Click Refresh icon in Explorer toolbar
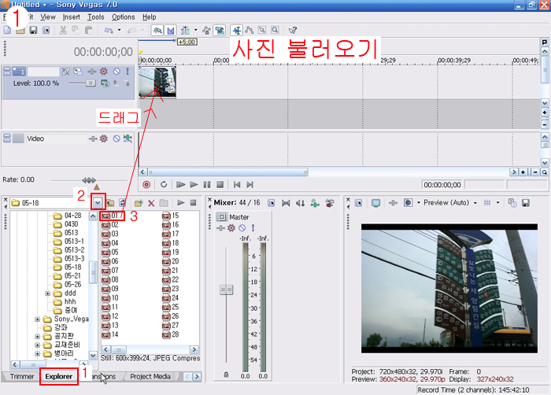Viewport: 551px width, 395px height. tap(122, 203)
